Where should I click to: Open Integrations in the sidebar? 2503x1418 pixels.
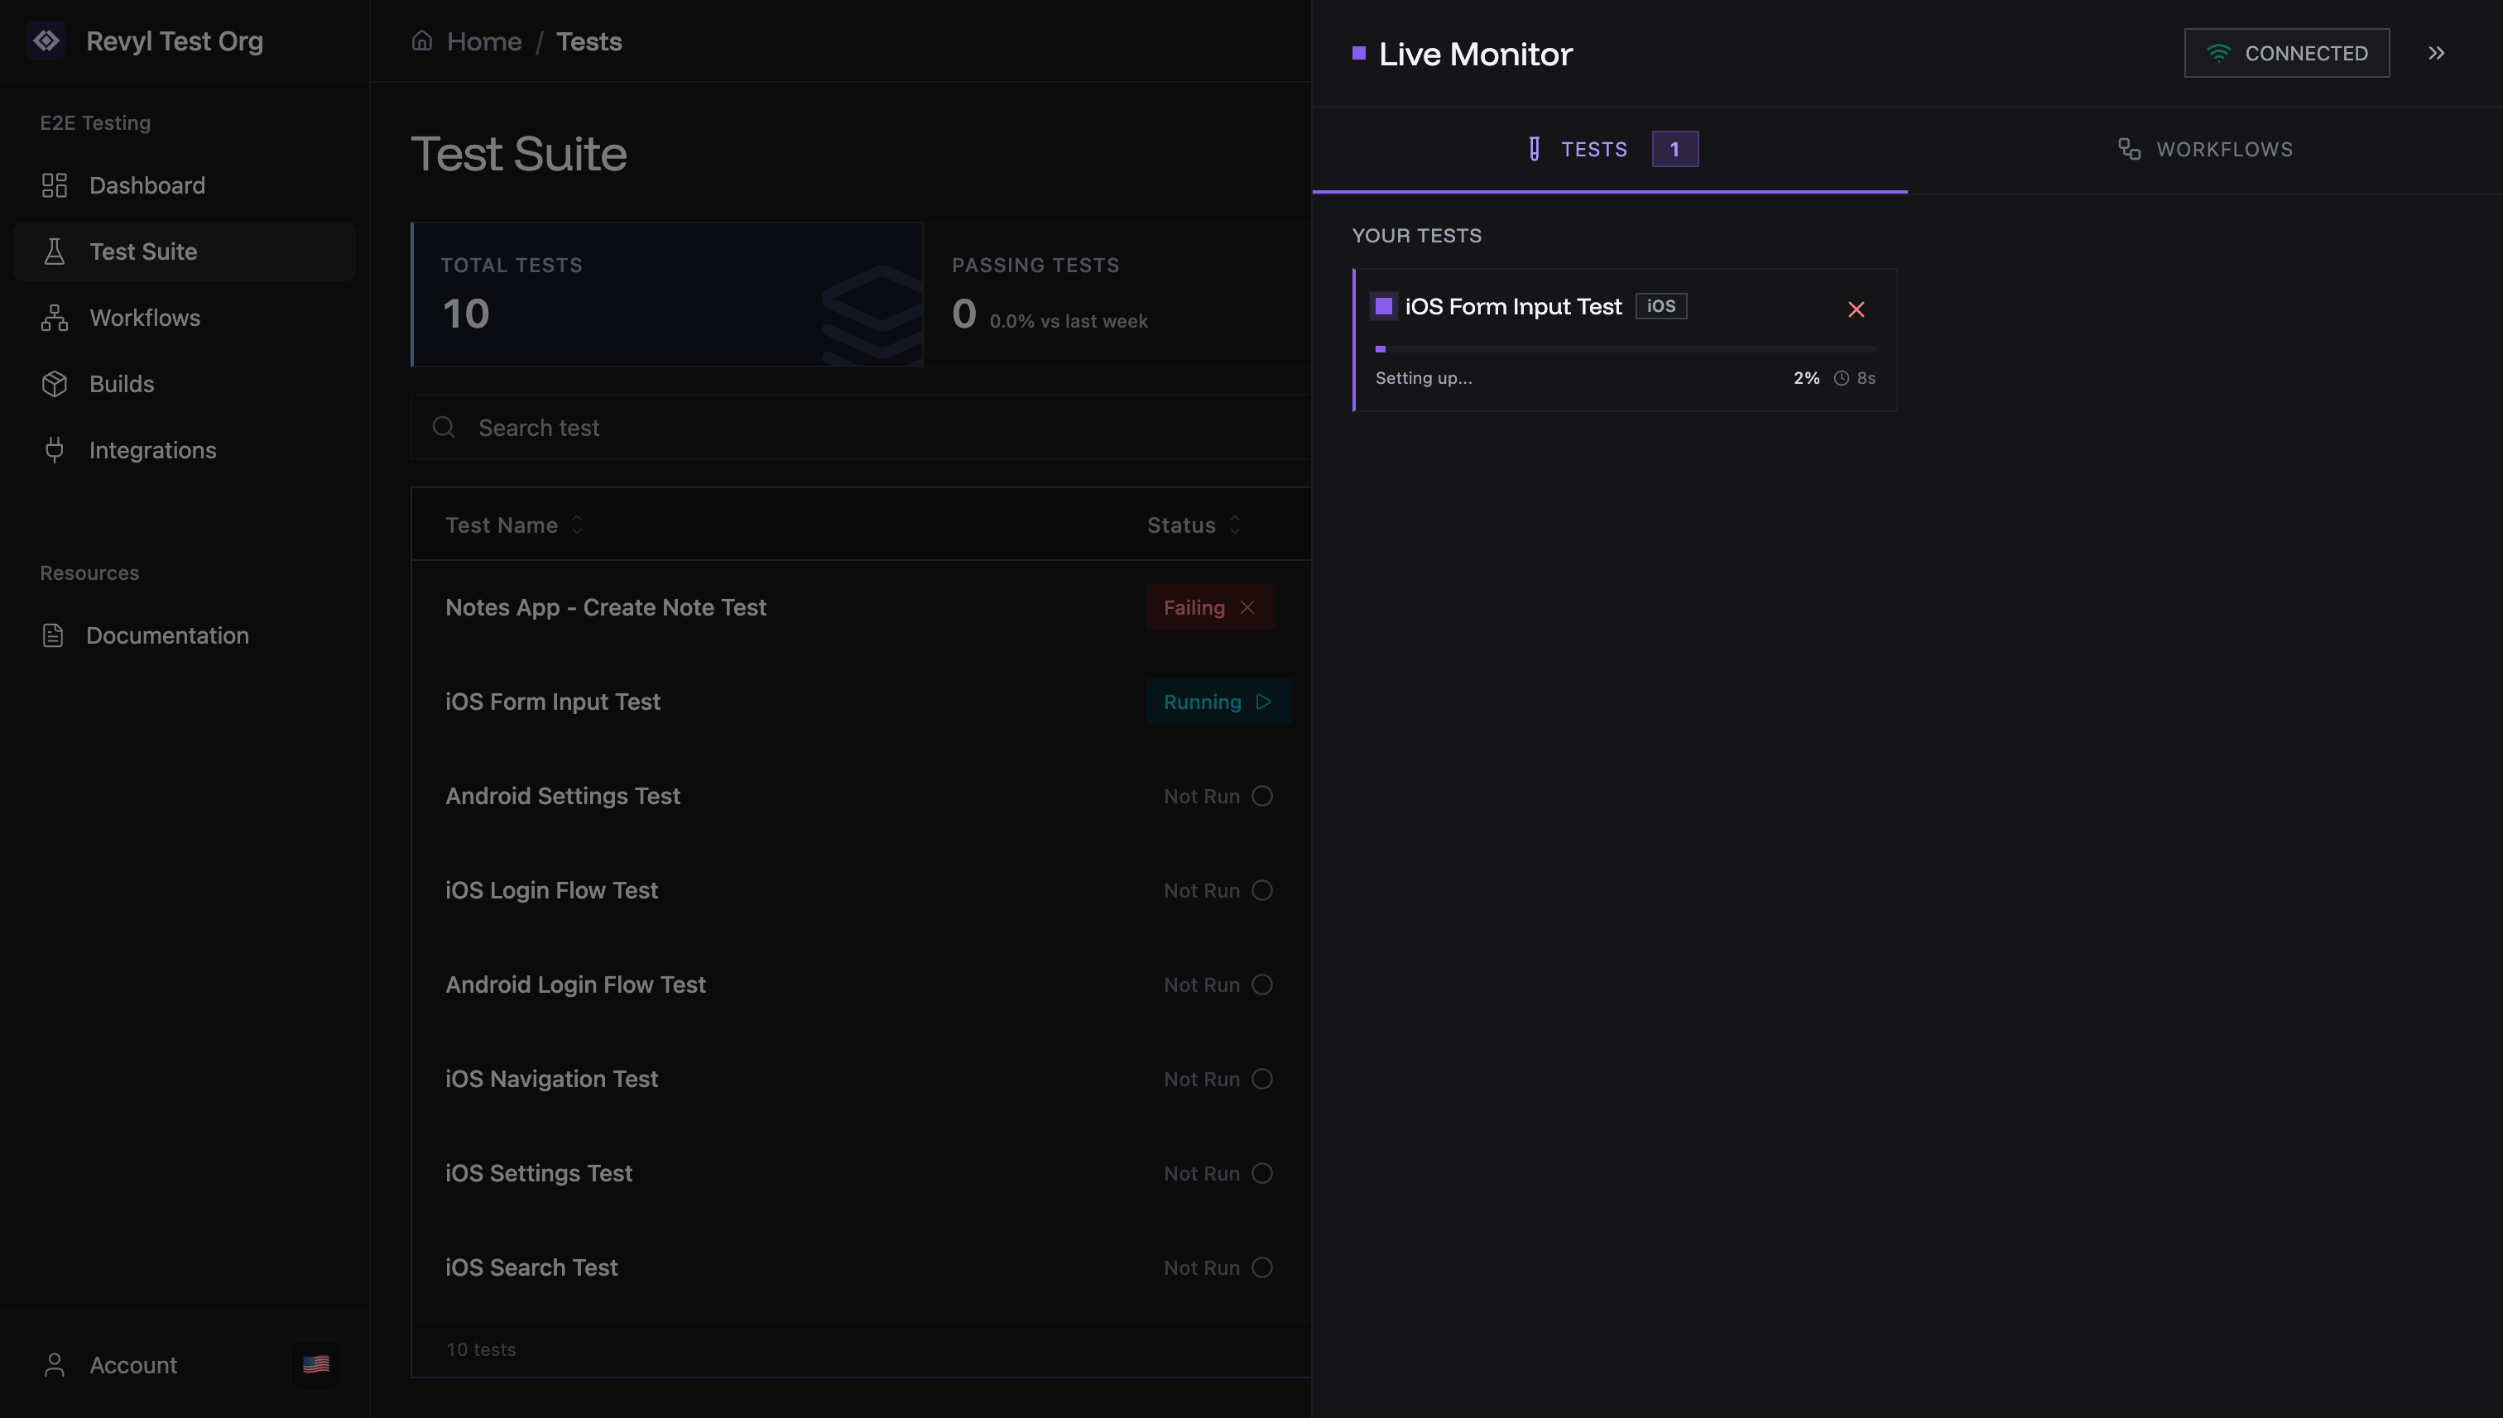153,450
